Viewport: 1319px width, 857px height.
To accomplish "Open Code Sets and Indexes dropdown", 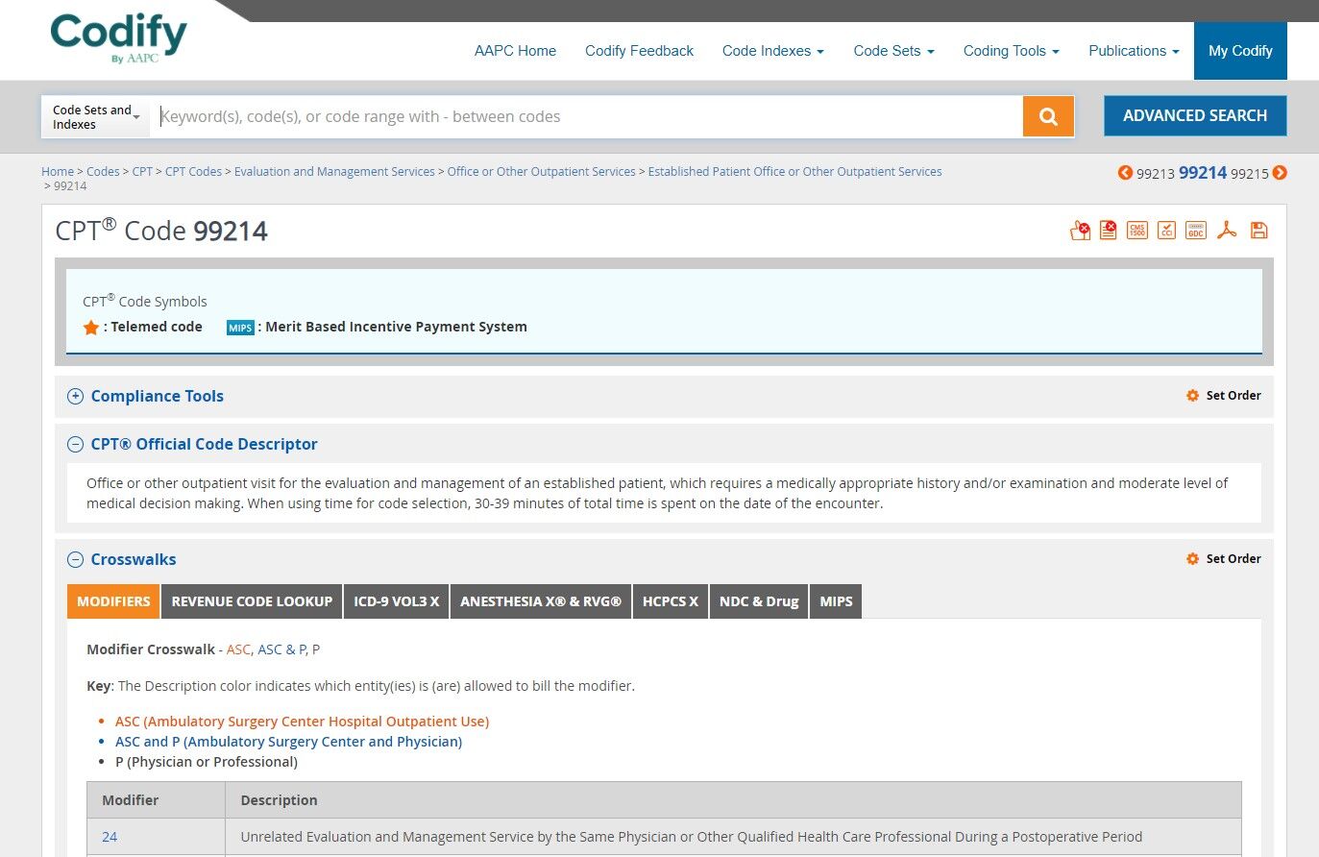I will pos(96,116).
